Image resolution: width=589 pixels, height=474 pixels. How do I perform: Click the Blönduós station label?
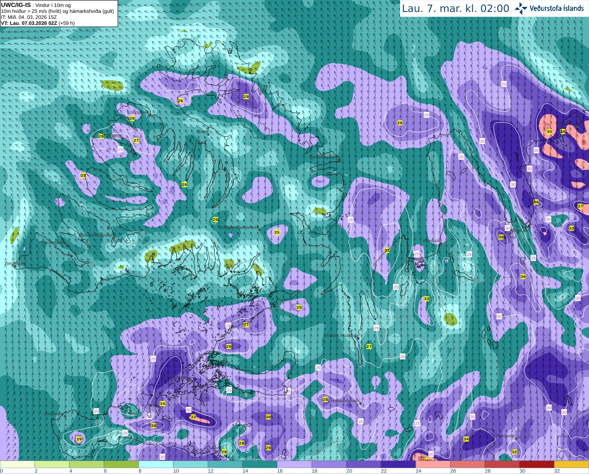click(432, 241)
